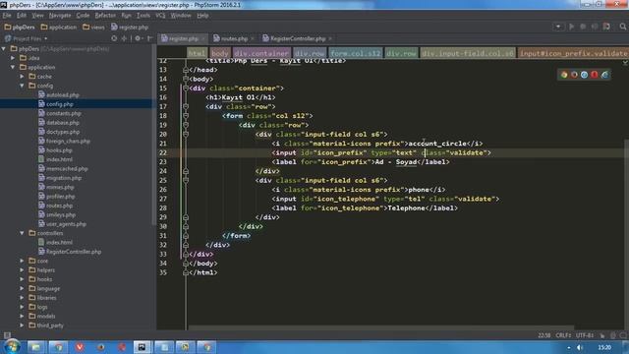Collapse the config folder
The image size is (629, 354).
22,86
